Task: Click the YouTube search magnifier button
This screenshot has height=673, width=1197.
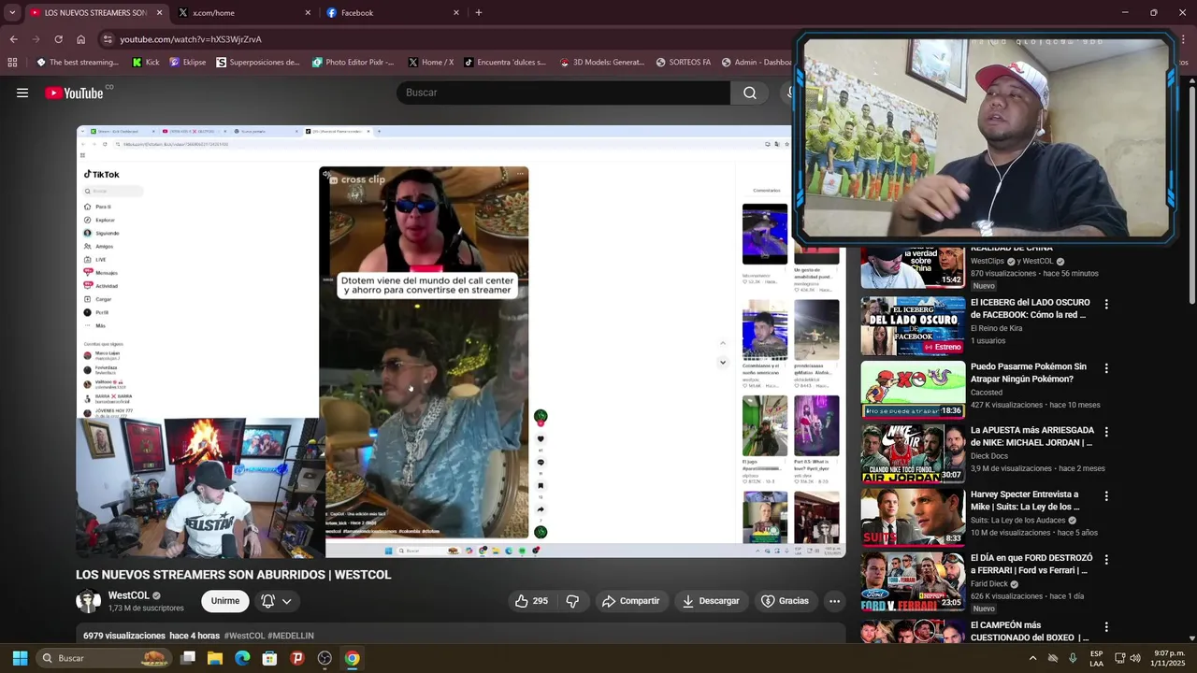Action: (x=750, y=93)
